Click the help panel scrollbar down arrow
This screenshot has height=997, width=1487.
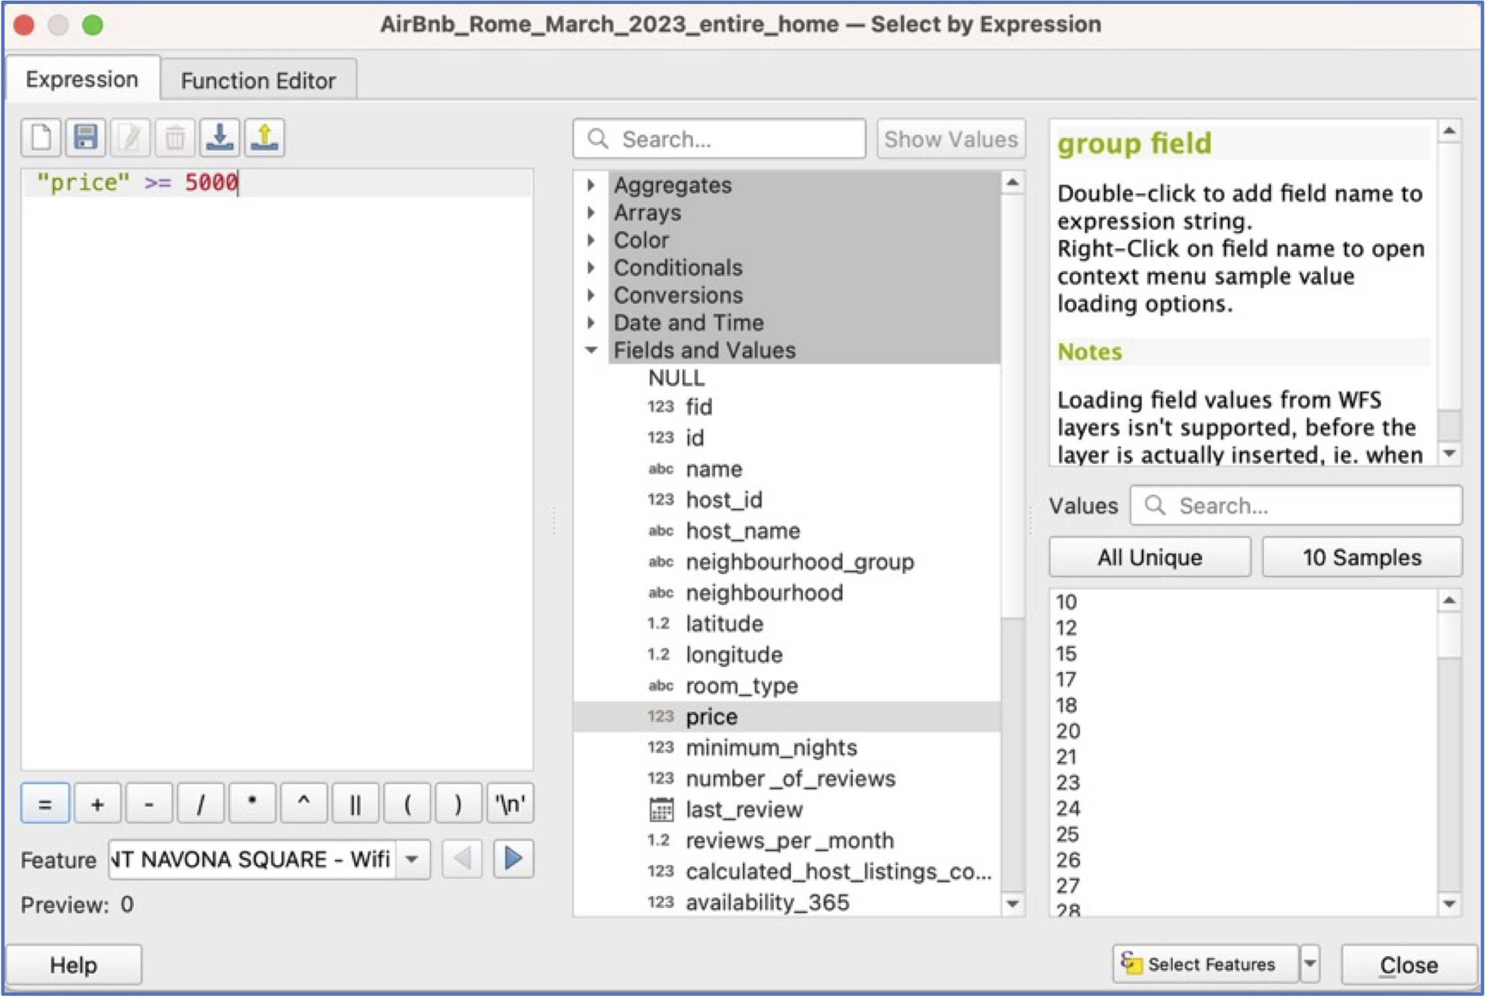pos(1449,453)
